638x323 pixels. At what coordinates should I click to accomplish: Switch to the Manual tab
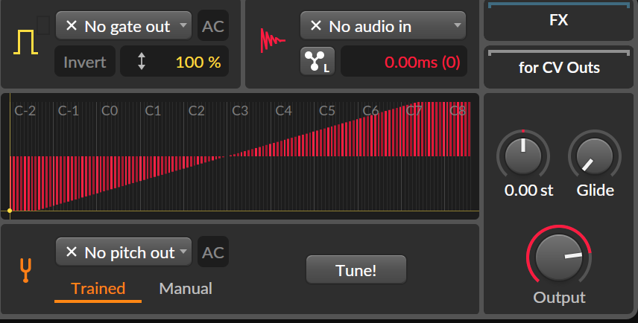(x=186, y=289)
